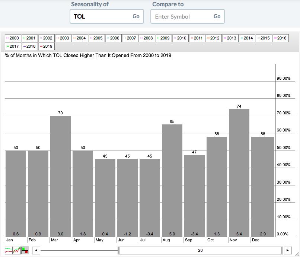Toggle the 2013 year legend
Screen dimensions: 300x257
(x=230, y=38)
